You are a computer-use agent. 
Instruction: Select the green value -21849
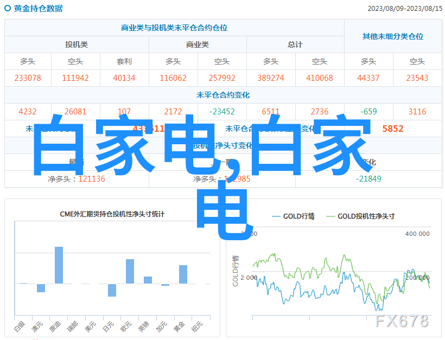(368, 179)
